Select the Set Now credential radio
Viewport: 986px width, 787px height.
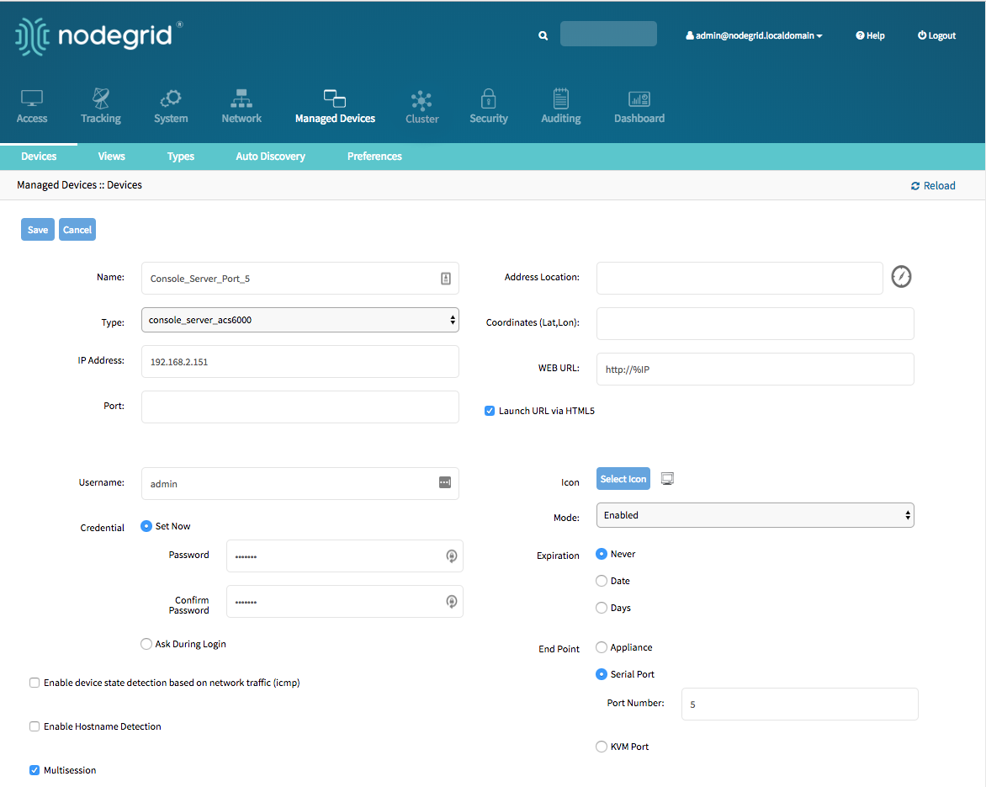coord(146,526)
